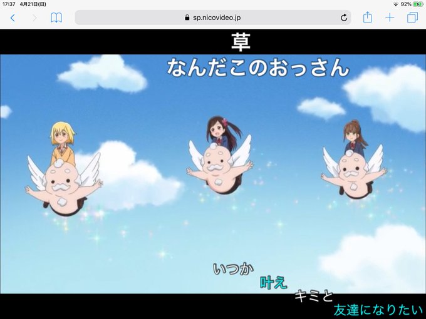Add a new tab with the plus icon
Image resolution: width=426 pixels, height=319 pixels.
390,18
